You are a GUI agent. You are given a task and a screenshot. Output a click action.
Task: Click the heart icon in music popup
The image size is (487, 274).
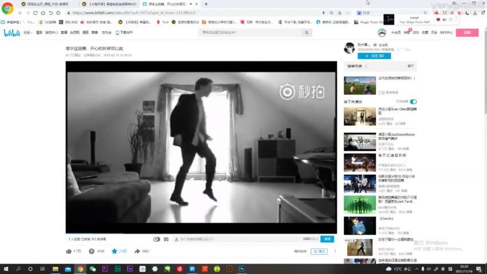coord(438,19)
